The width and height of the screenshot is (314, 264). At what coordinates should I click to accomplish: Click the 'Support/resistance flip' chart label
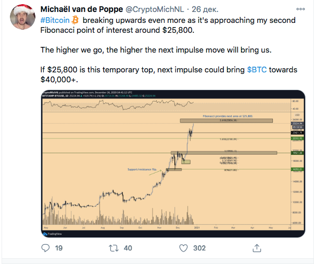(x=142, y=170)
